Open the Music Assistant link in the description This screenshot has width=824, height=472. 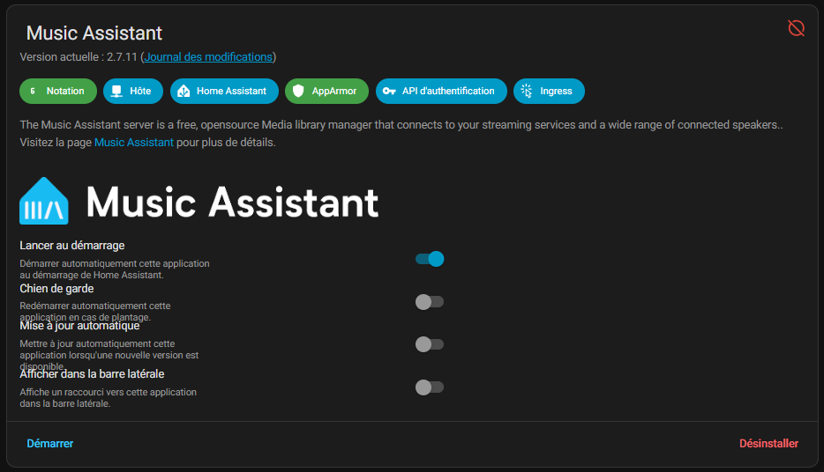(134, 142)
